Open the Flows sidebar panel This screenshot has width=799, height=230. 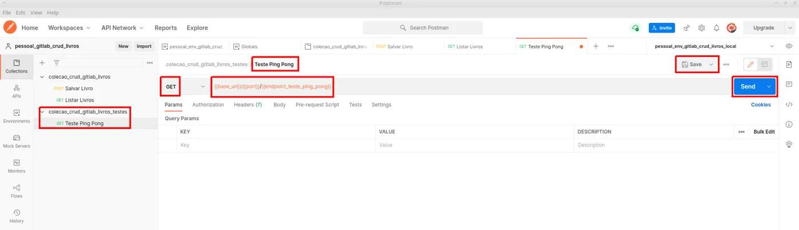click(17, 191)
